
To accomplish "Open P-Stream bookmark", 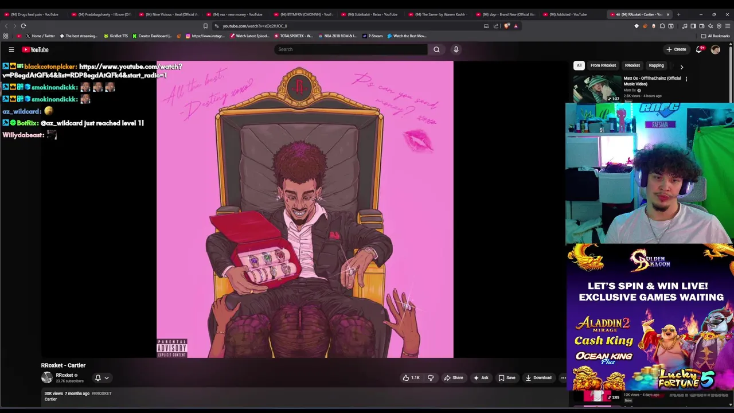I will point(372,36).
